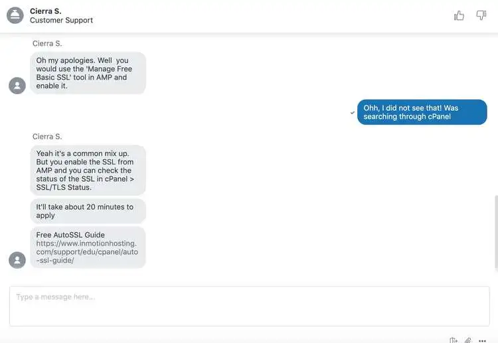Click the 'Cierra S.' name in the header
The width and height of the screenshot is (498, 343).
coord(45,11)
